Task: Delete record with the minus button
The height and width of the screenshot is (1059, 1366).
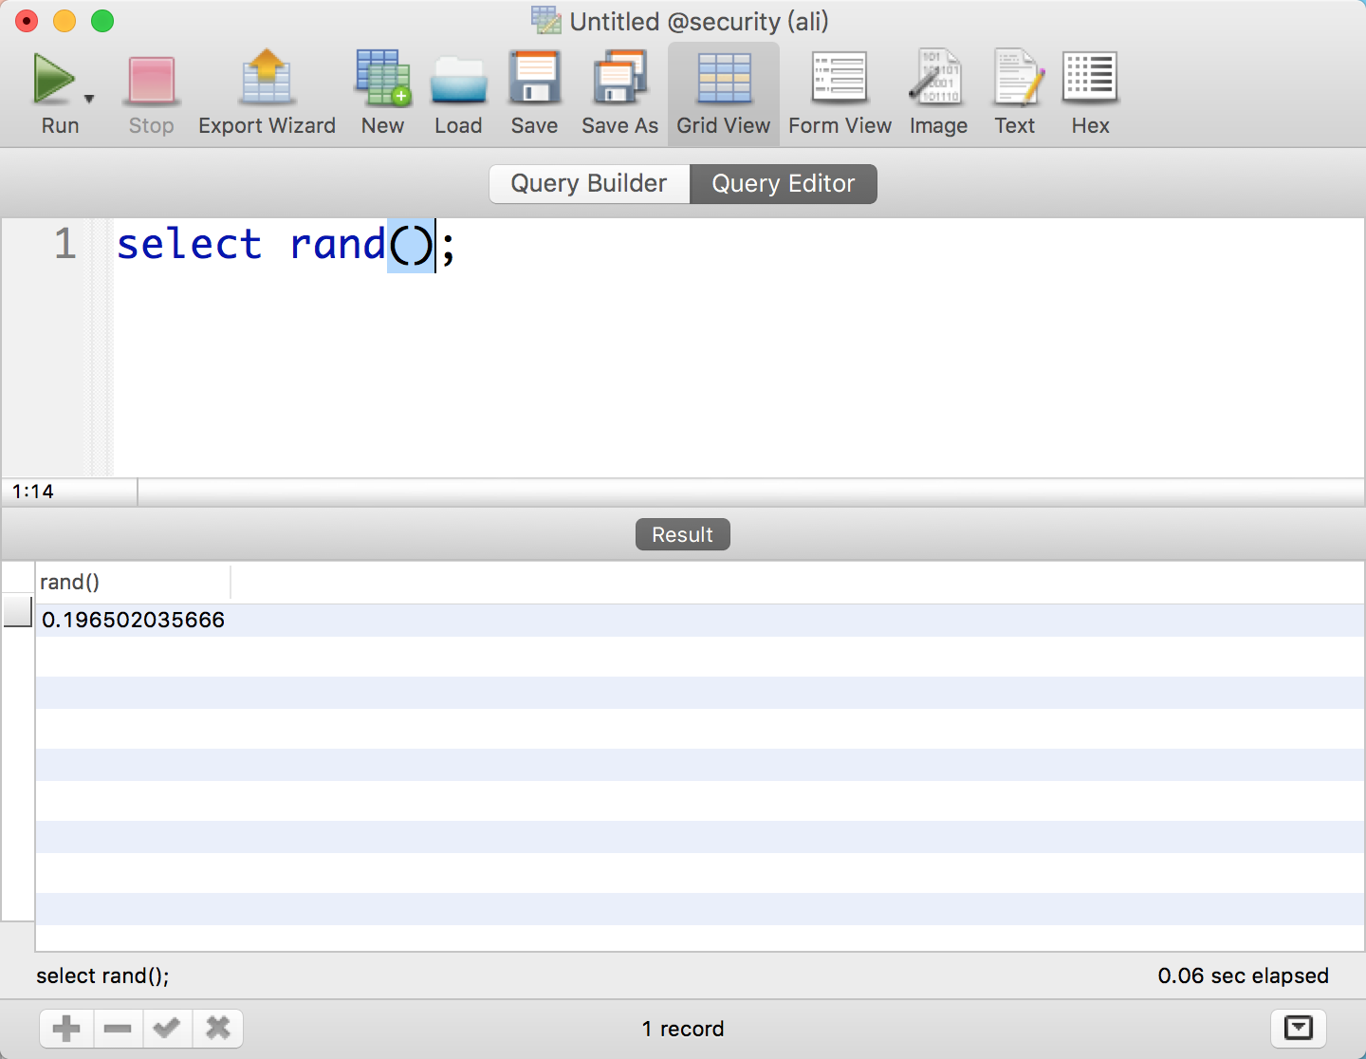Action: tap(118, 1028)
